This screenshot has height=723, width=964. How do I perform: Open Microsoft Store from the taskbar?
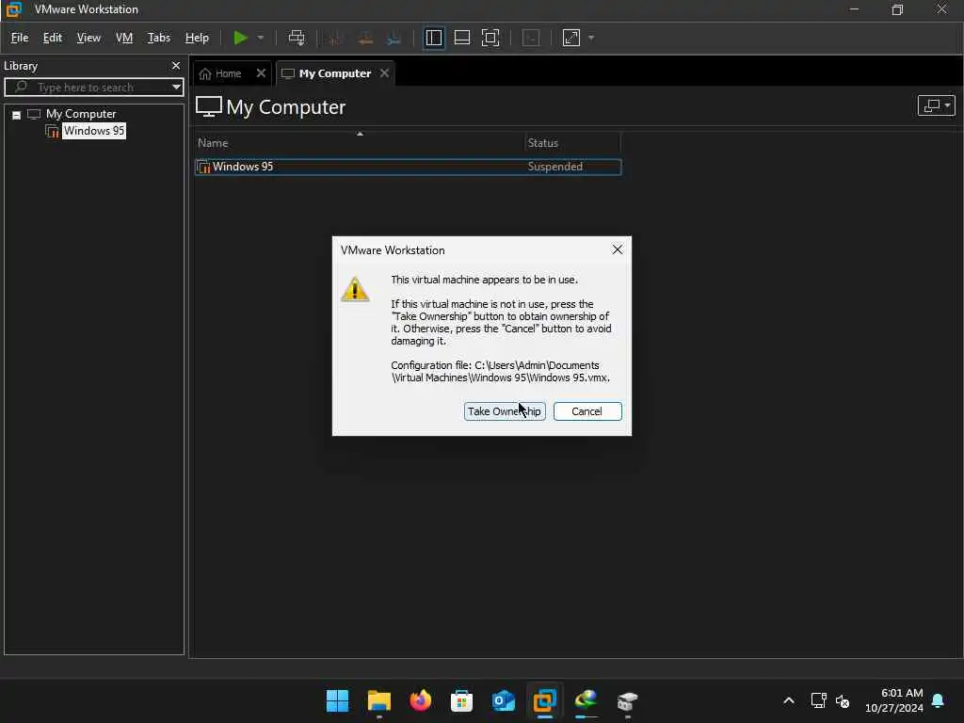pyautogui.click(x=461, y=700)
